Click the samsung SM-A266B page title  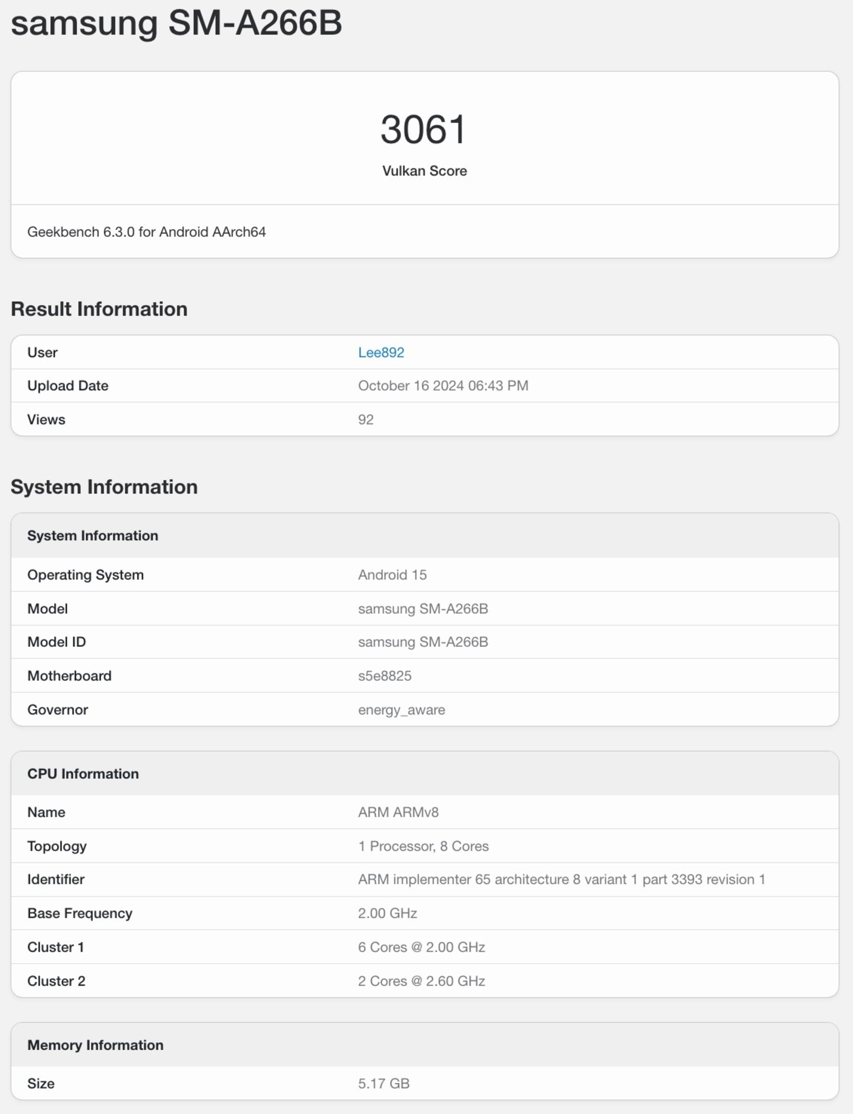click(176, 24)
